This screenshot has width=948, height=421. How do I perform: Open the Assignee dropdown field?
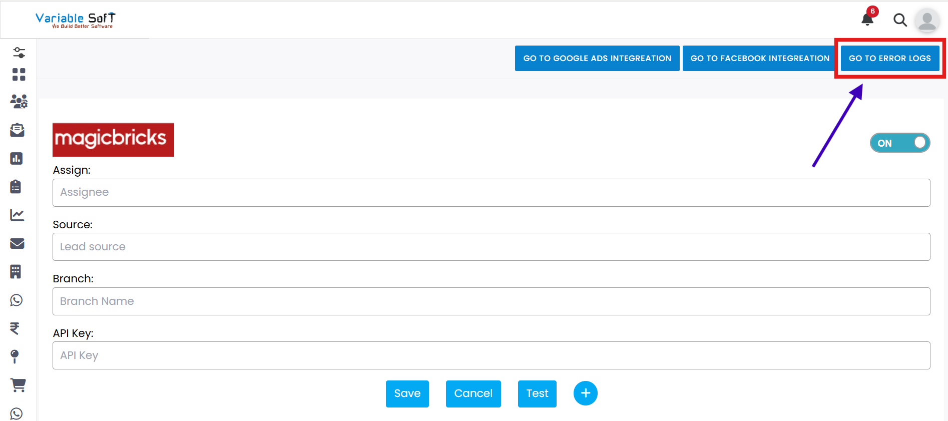point(491,193)
